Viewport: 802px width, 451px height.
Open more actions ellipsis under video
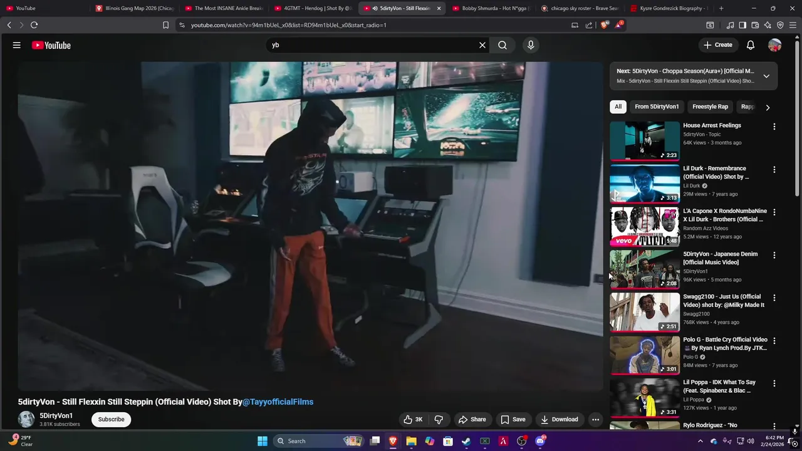tap(596, 420)
